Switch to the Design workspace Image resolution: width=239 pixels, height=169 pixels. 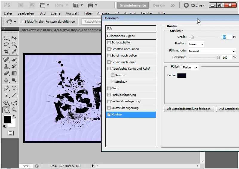tap(159, 5)
